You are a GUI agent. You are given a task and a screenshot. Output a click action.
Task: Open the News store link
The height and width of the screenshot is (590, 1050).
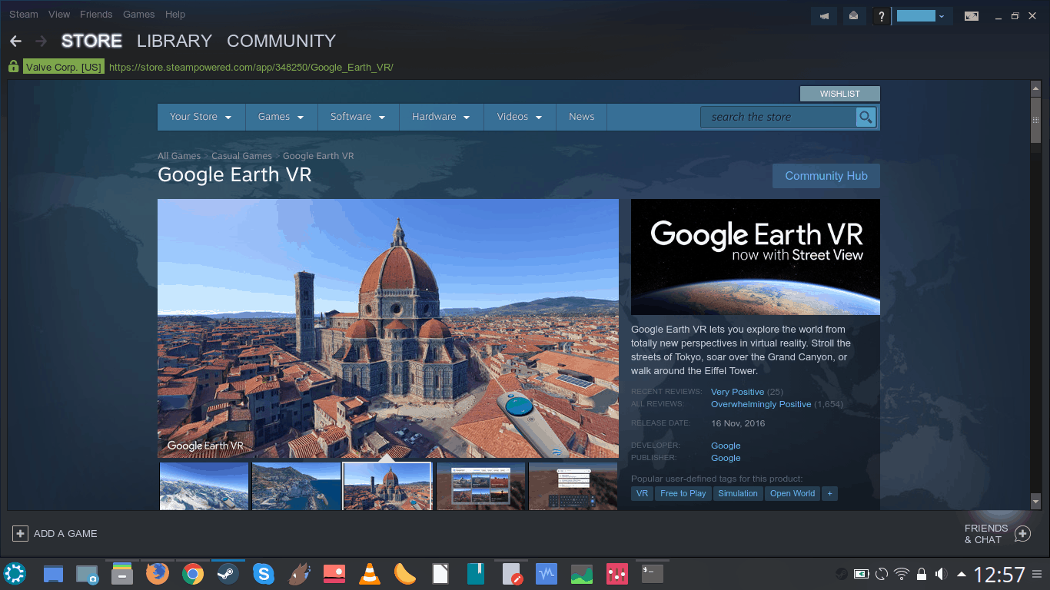click(x=582, y=117)
